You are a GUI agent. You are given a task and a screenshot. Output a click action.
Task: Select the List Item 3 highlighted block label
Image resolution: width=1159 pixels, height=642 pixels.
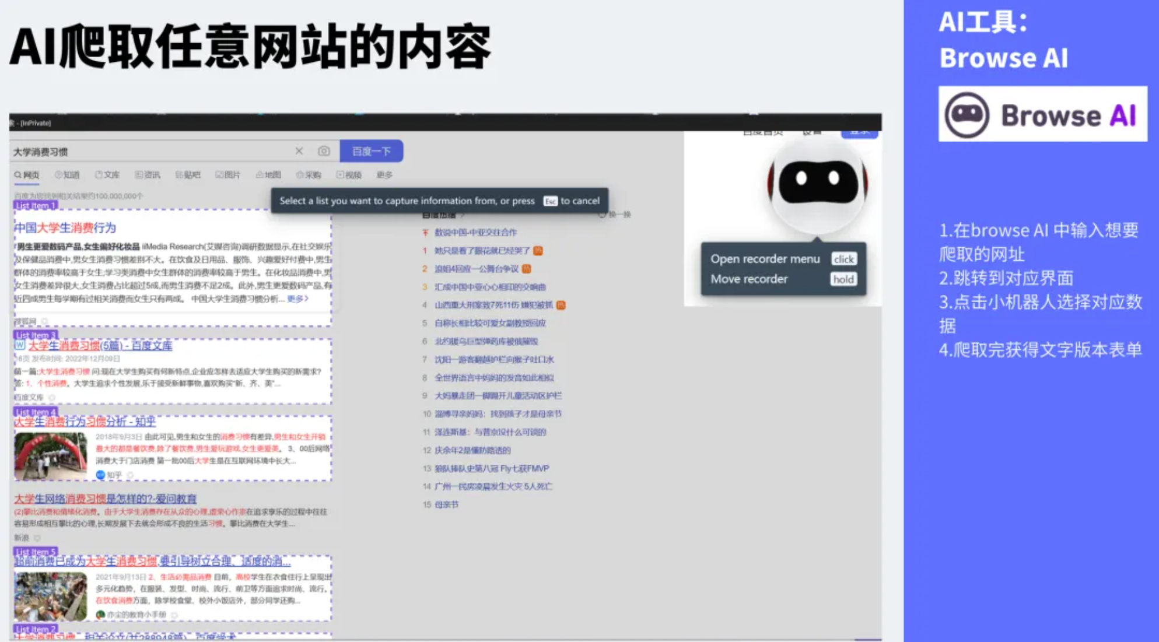click(36, 335)
